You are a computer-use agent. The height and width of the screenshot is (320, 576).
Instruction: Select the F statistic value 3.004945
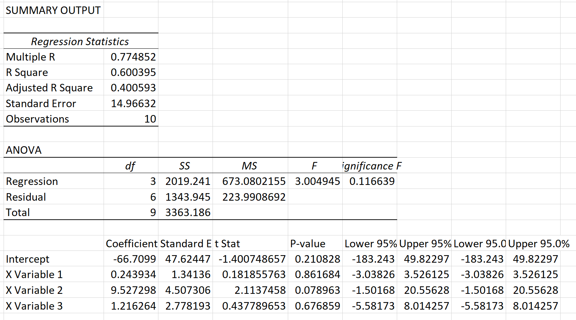point(317,181)
